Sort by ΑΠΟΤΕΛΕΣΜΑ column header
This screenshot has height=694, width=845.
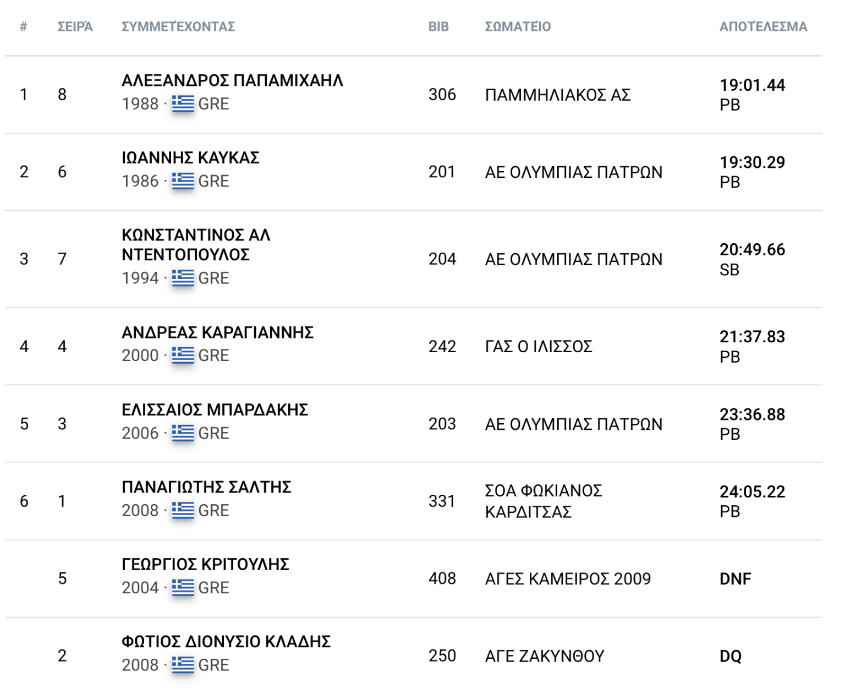click(x=762, y=26)
